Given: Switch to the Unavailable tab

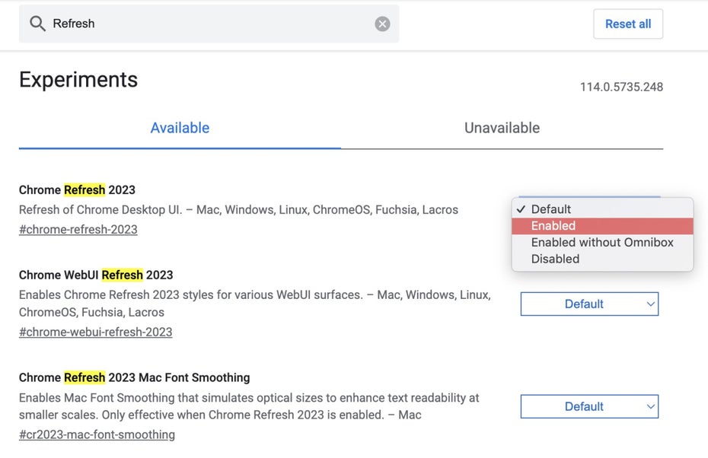Looking at the screenshot, I should click(502, 128).
